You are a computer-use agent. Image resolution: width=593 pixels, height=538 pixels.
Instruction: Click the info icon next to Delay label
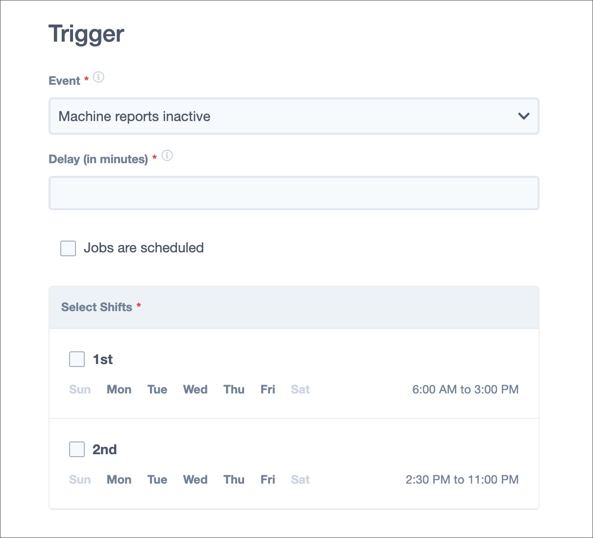tap(167, 155)
